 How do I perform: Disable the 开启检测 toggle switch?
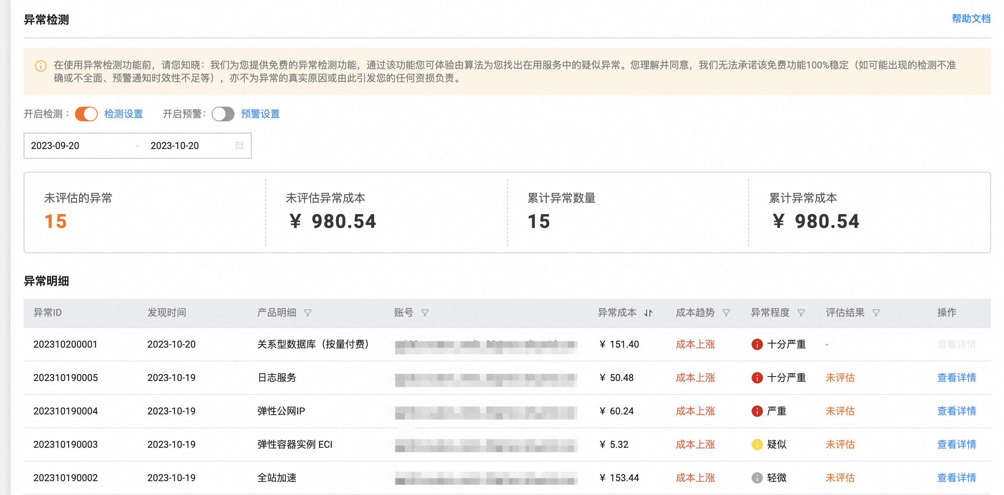coord(86,114)
